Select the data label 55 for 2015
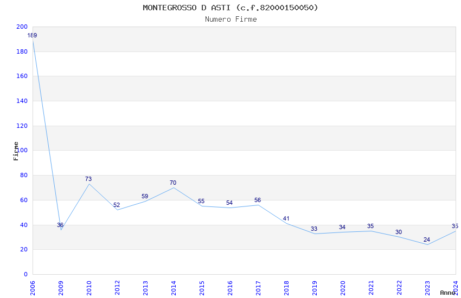Screen dimensions: 461x298 point(201,201)
